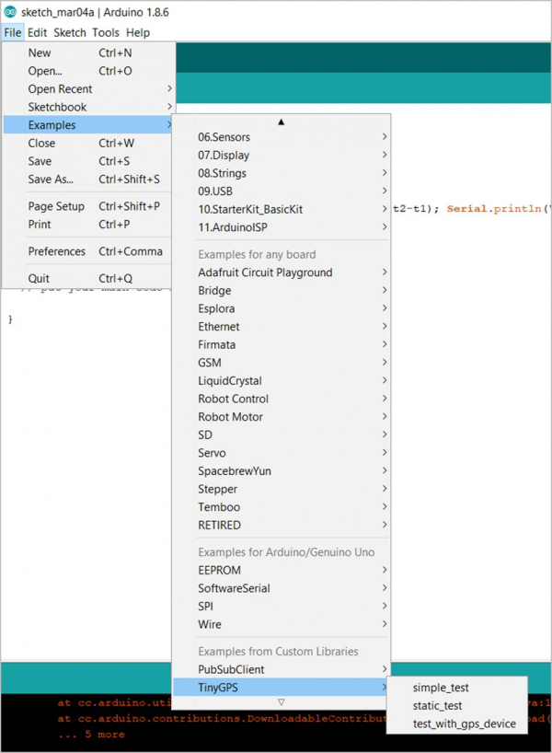Screen dimensions: 552x753
Task: Choose the simple_test TinyGPS example
Action: point(442,688)
